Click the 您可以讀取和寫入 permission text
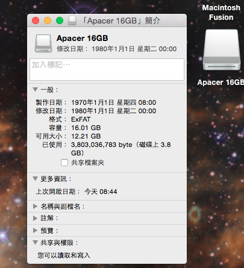This screenshot has height=268, width=244. tap(64, 255)
